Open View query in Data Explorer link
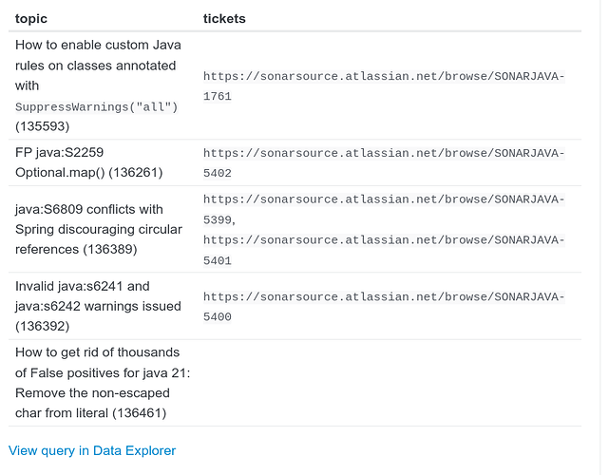This screenshot has height=475, width=609. (92, 450)
